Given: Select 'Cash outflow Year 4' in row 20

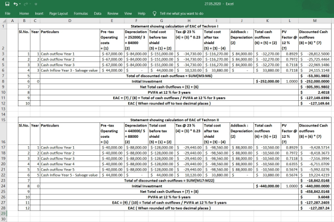Looking at the screenshot, I should coord(70,164).
